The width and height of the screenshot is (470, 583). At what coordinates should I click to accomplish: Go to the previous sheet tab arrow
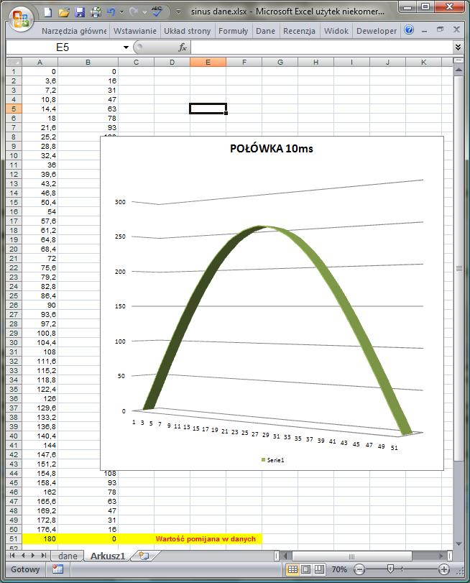point(23,556)
